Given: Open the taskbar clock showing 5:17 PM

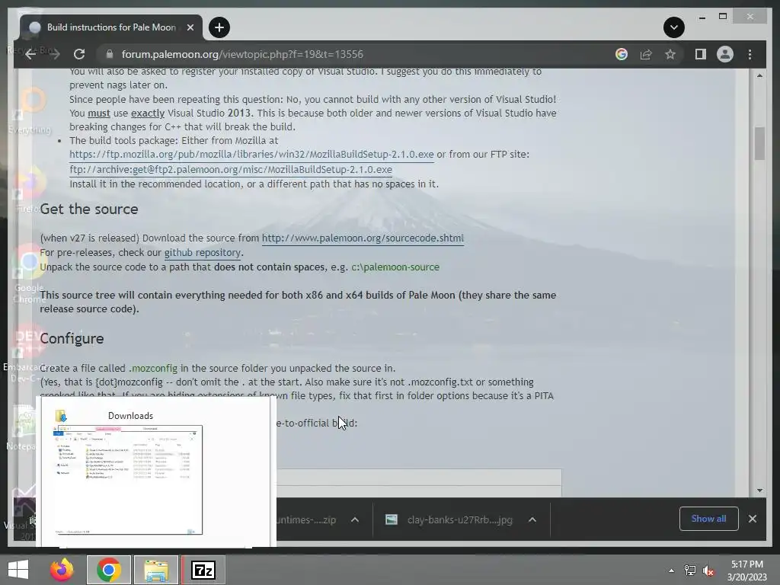Looking at the screenshot, I should (x=747, y=571).
